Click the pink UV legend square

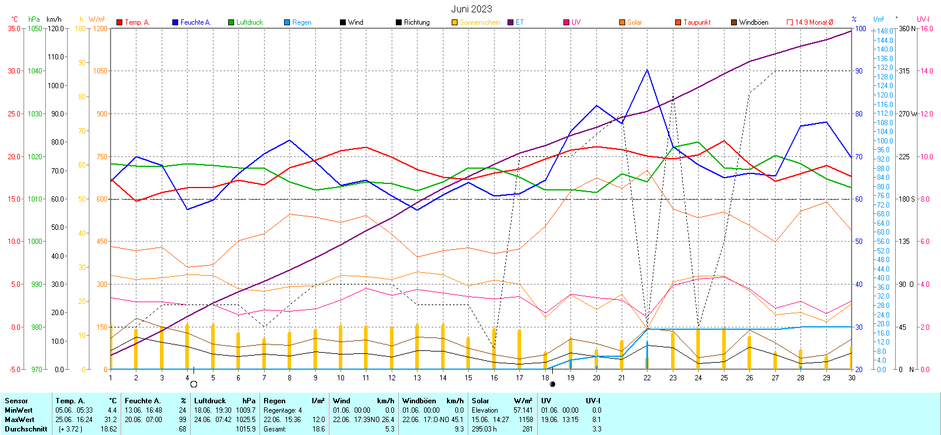[566, 22]
